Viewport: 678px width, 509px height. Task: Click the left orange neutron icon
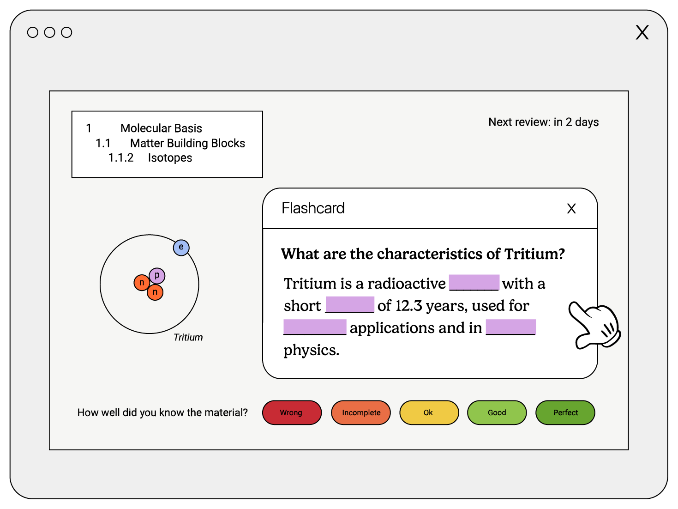coord(142,282)
